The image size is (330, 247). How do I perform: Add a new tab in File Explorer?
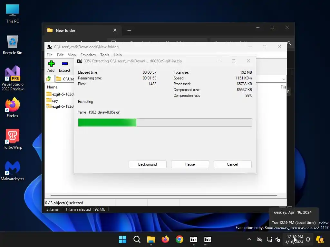(x=129, y=31)
